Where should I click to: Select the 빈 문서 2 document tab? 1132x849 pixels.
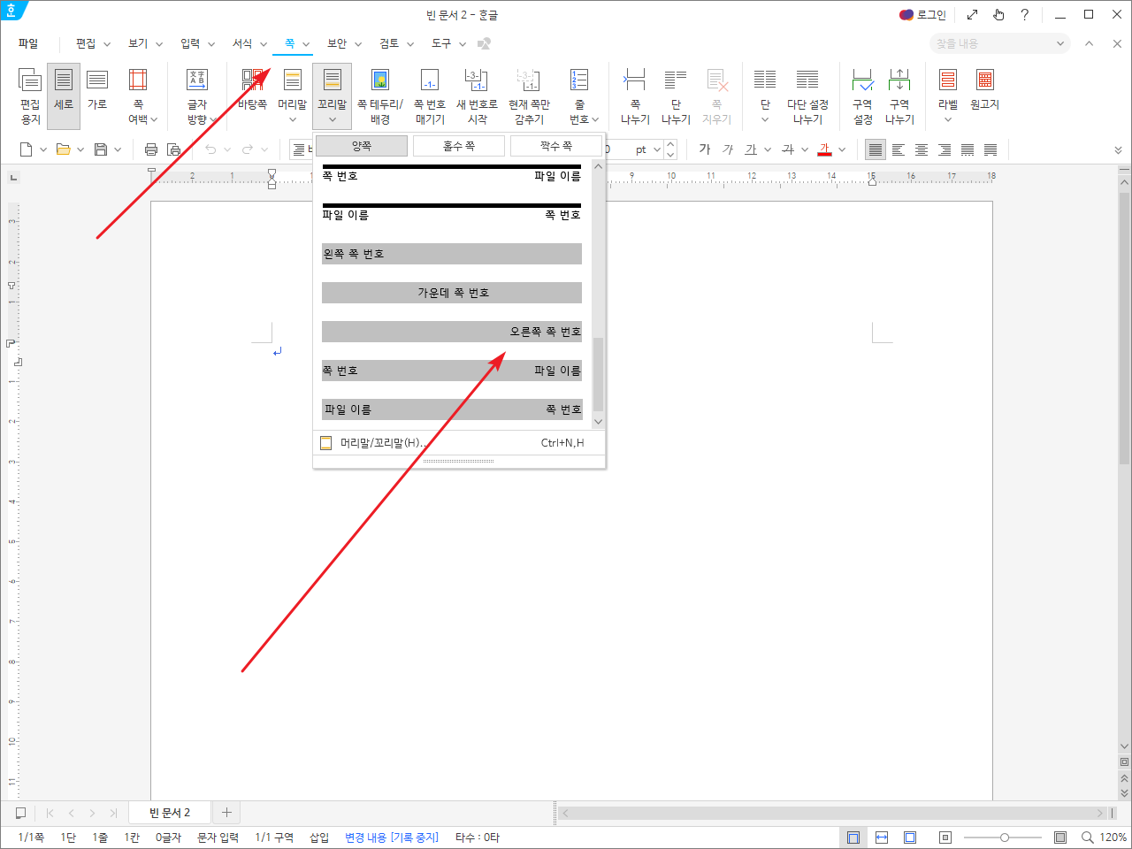170,813
